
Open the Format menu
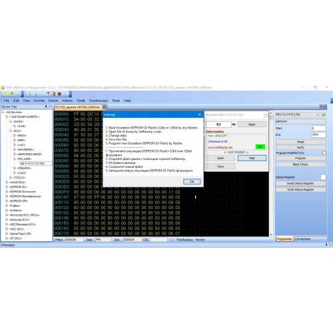click(39, 101)
